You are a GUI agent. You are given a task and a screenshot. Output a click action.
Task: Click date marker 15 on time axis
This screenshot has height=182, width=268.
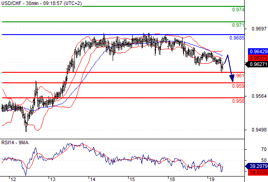(x=132, y=179)
